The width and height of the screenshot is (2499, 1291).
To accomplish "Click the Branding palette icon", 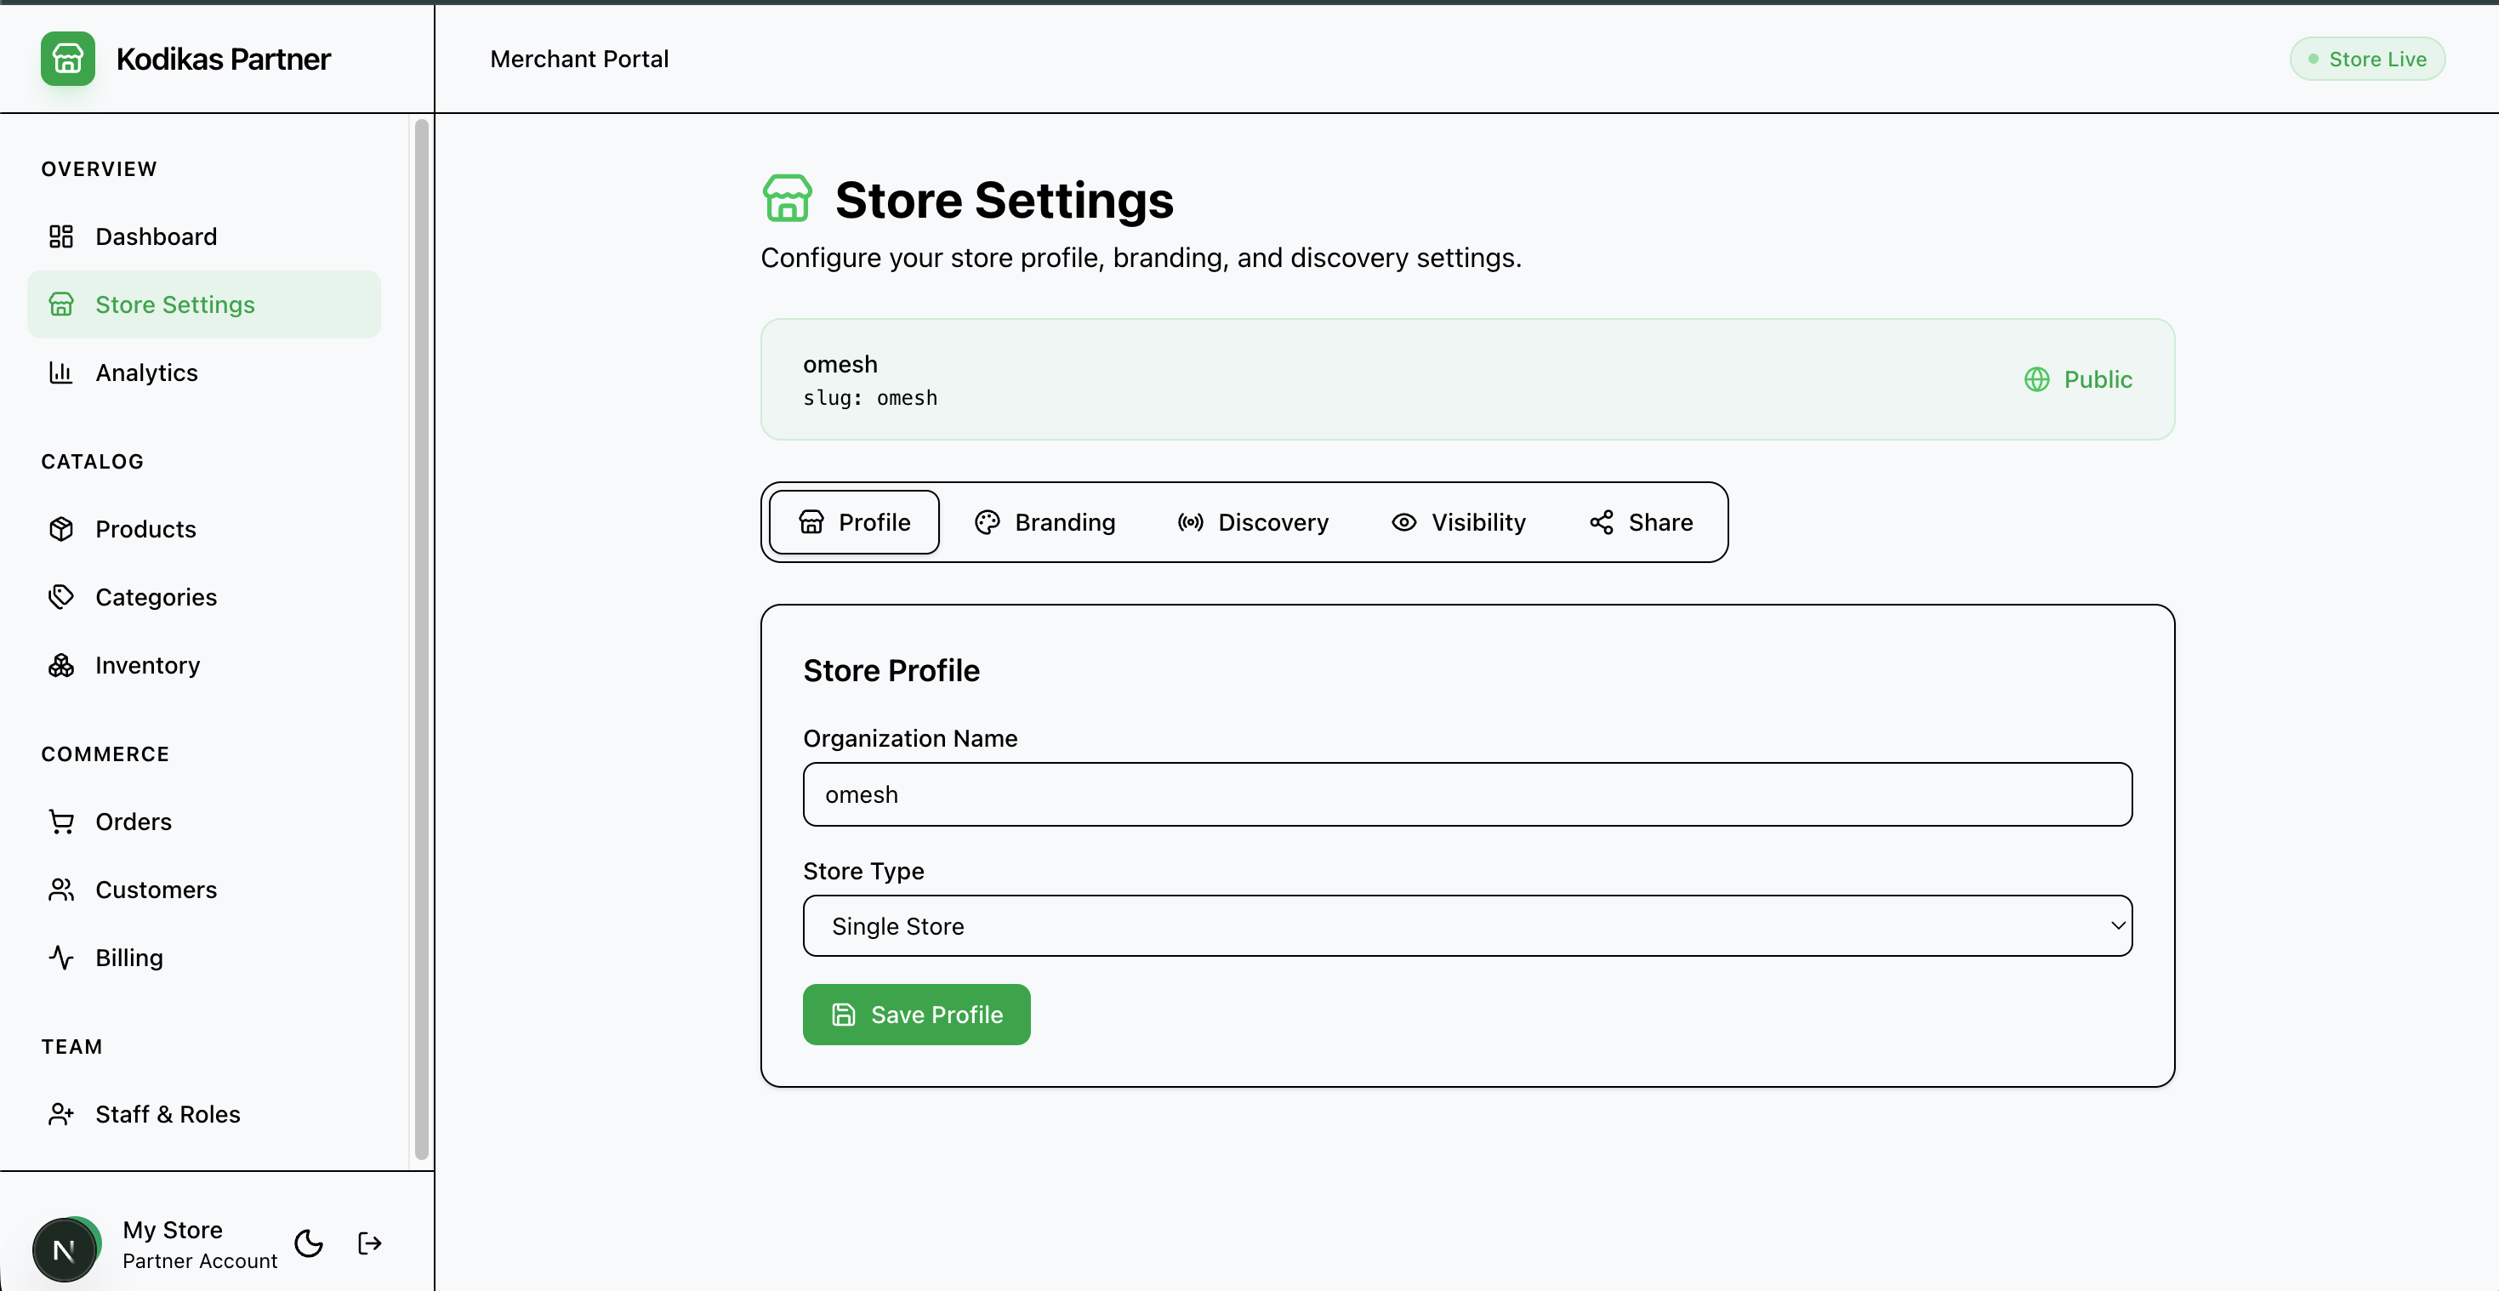I will click(x=987, y=523).
